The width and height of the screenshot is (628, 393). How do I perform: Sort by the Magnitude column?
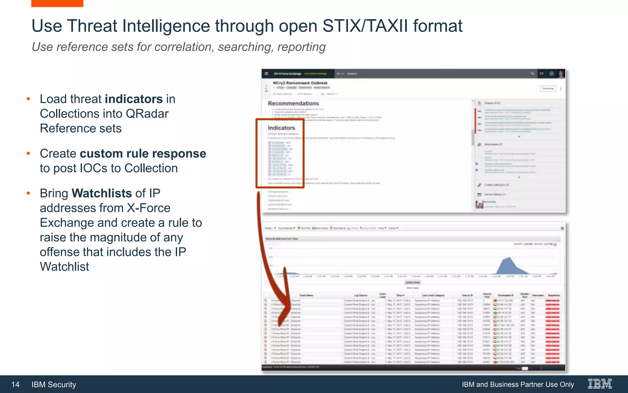554,295
